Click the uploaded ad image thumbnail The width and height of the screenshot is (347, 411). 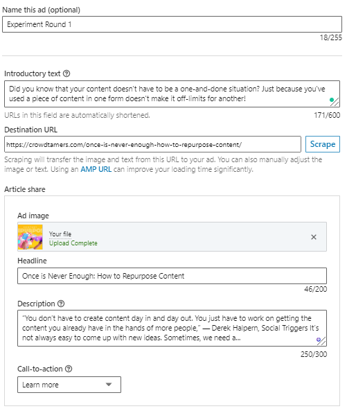tap(30, 237)
